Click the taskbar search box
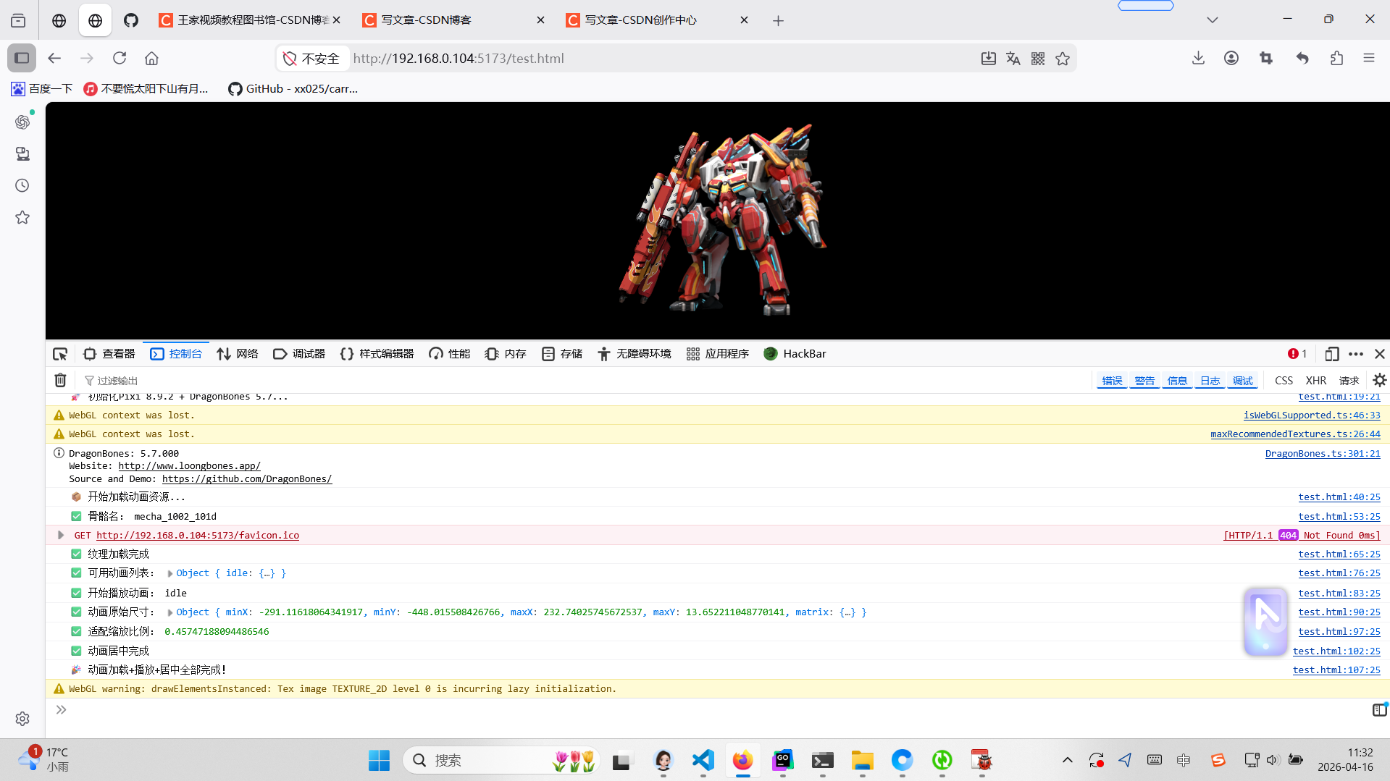The height and width of the screenshot is (781, 1390). coord(501,760)
